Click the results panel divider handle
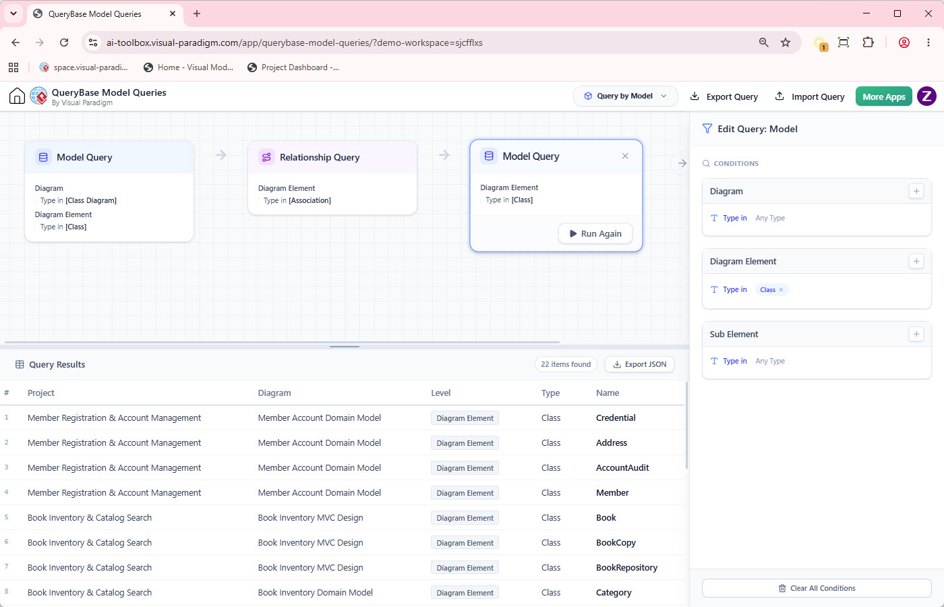This screenshot has width=944, height=607. click(x=345, y=347)
